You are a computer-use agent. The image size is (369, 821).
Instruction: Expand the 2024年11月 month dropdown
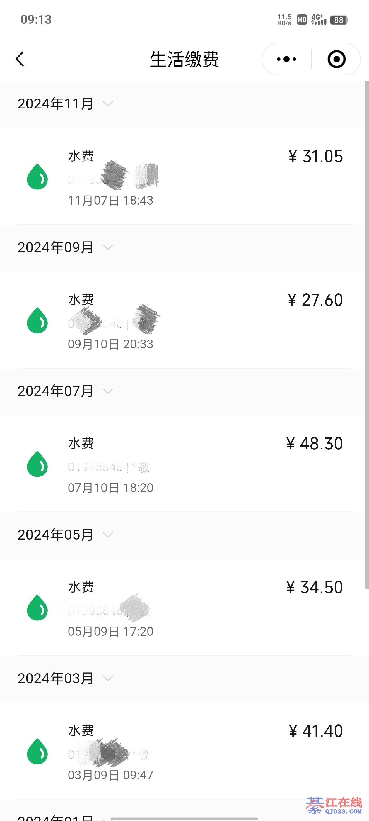coord(108,104)
